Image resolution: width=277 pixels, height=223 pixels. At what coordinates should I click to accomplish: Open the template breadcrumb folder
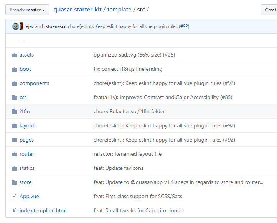tap(119, 10)
